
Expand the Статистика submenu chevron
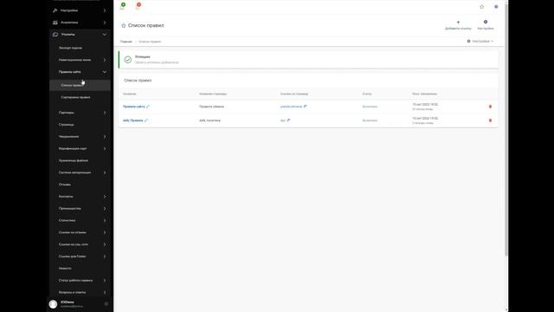pyautogui.click(x=105, y=221)
